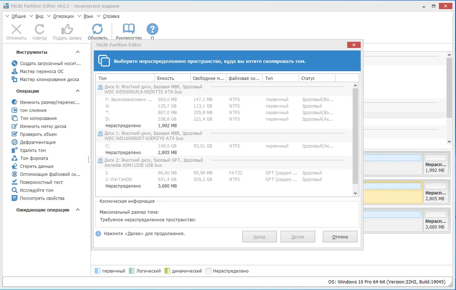Viewport: 456px width, 290px height.
Task: Choose Стереть данные operation
Action: click(x=32, y=166)
